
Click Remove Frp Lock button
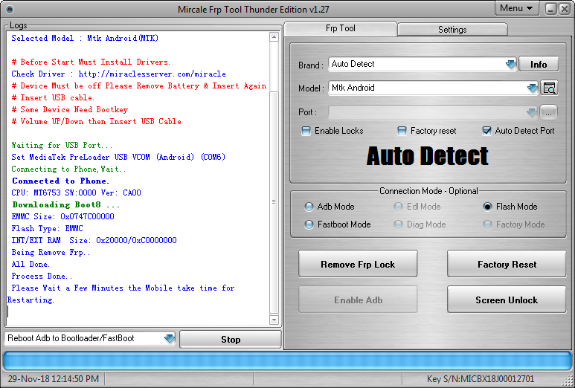point(358,264)
